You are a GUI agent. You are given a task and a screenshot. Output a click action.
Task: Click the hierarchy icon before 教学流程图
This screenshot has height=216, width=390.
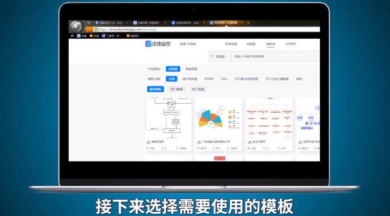pyautogui.click(x=249, y=142)
